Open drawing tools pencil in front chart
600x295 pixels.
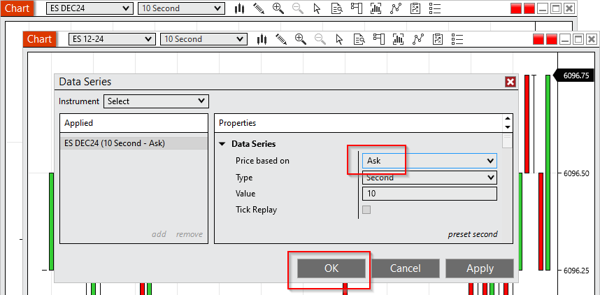click(281, 39)
